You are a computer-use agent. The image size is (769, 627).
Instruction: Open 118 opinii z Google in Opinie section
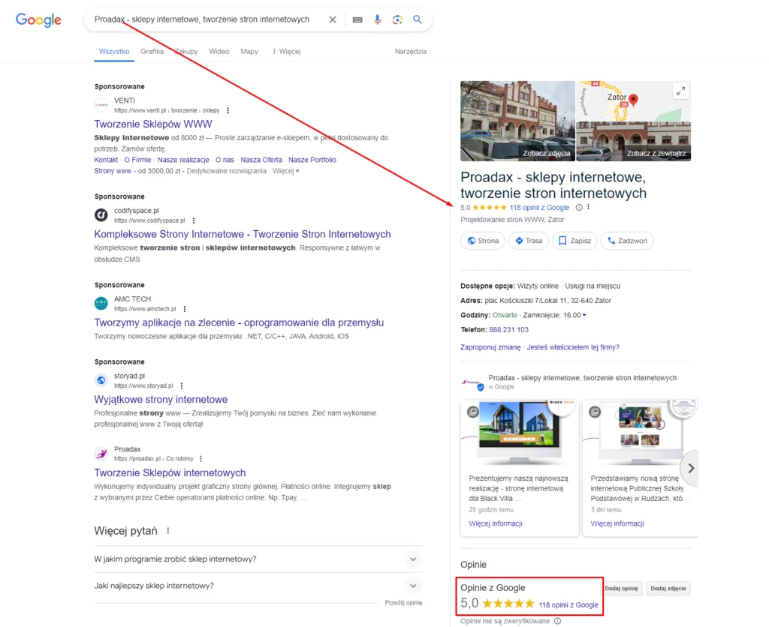568,605
